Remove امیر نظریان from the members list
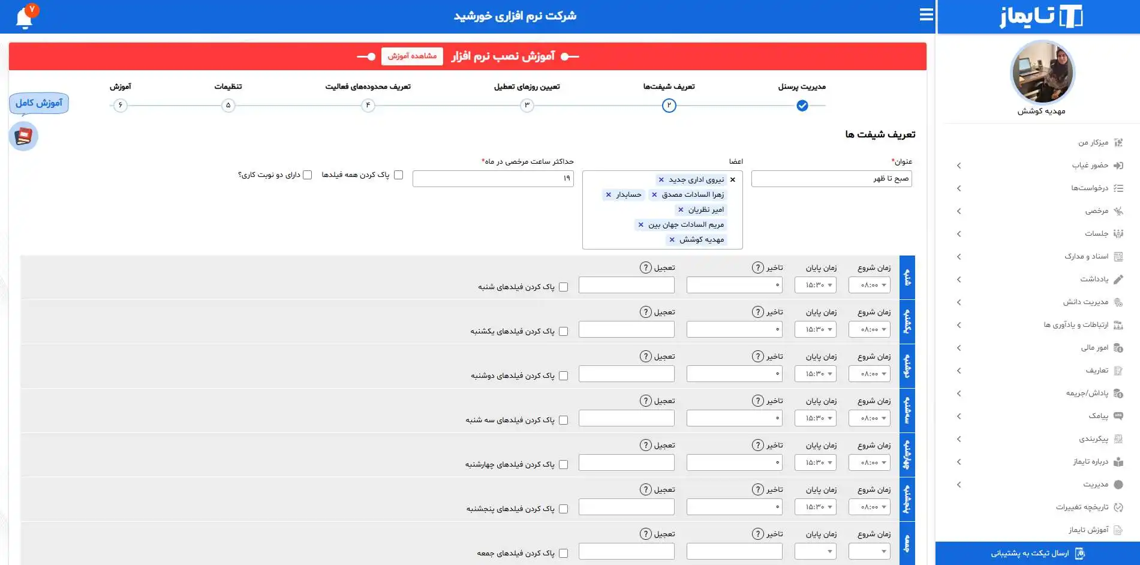The height and width of the screenshot is (565, 1140). click(681, 210)
